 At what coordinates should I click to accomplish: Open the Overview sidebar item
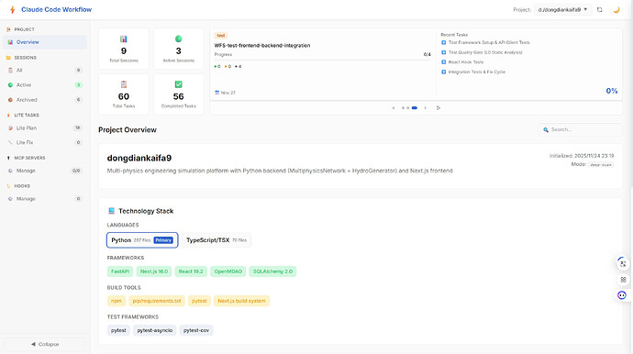[45, 42]
